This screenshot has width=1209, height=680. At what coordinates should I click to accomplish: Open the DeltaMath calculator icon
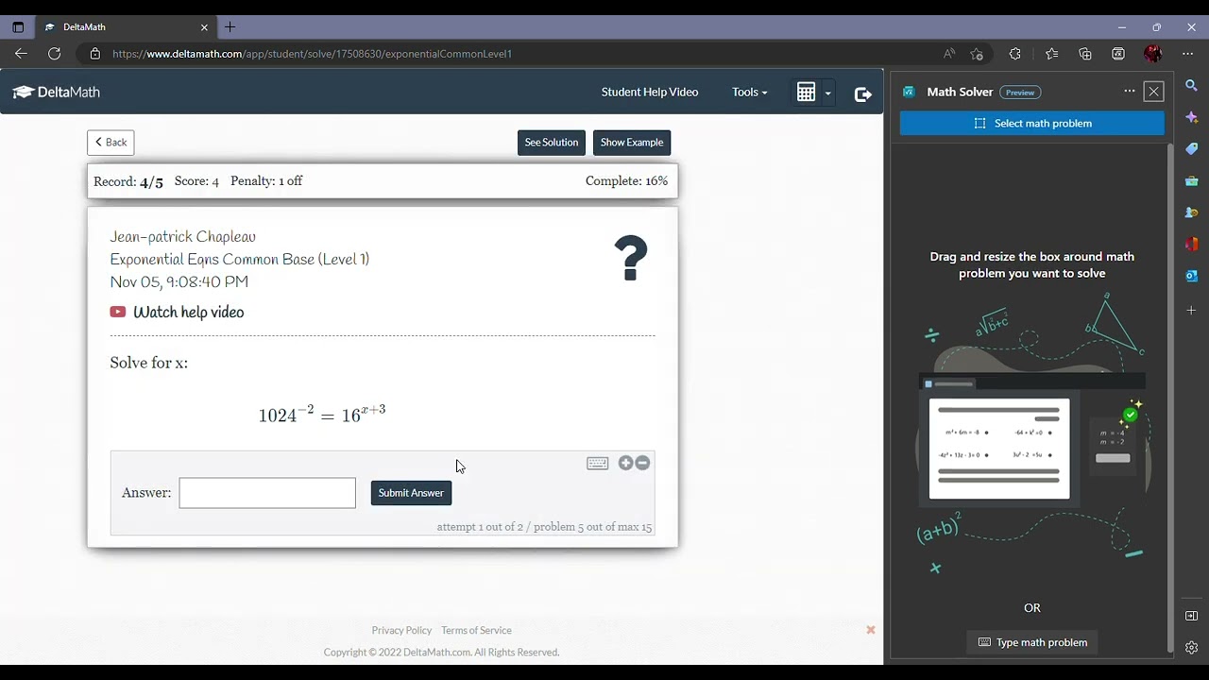pos(806,92)
